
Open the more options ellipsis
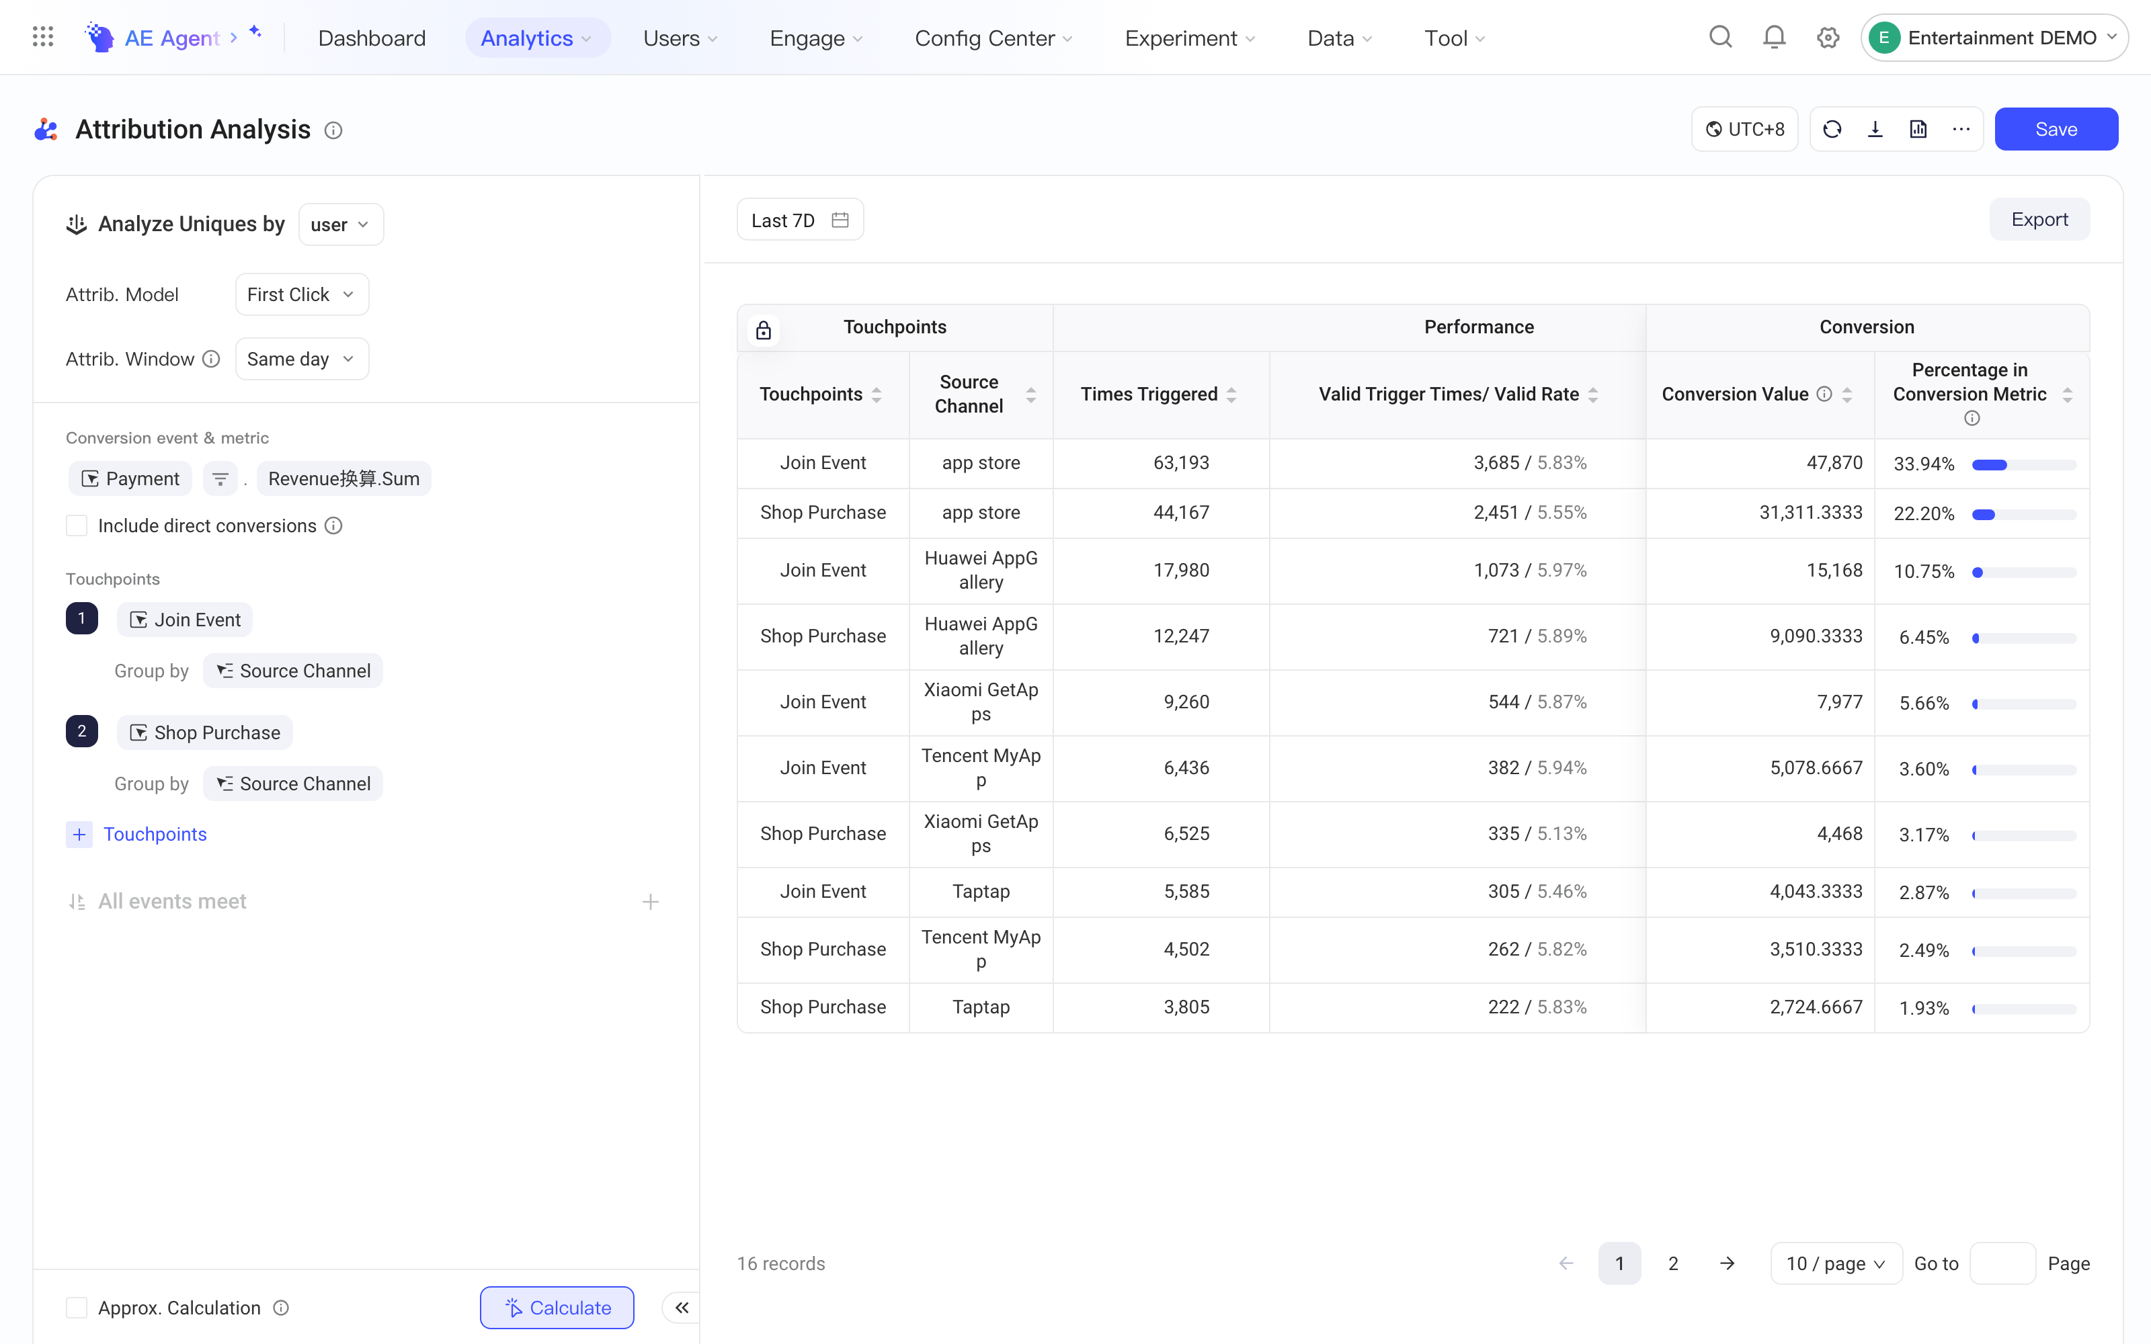pos(1961,129)
